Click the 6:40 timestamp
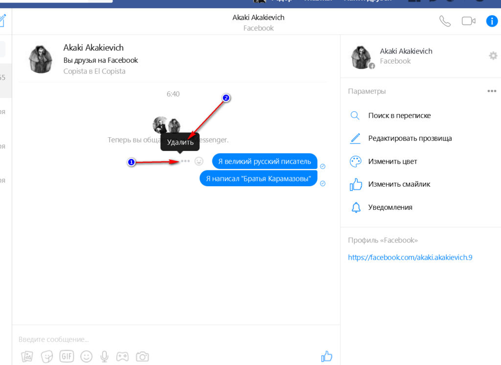 coord(173,94)
